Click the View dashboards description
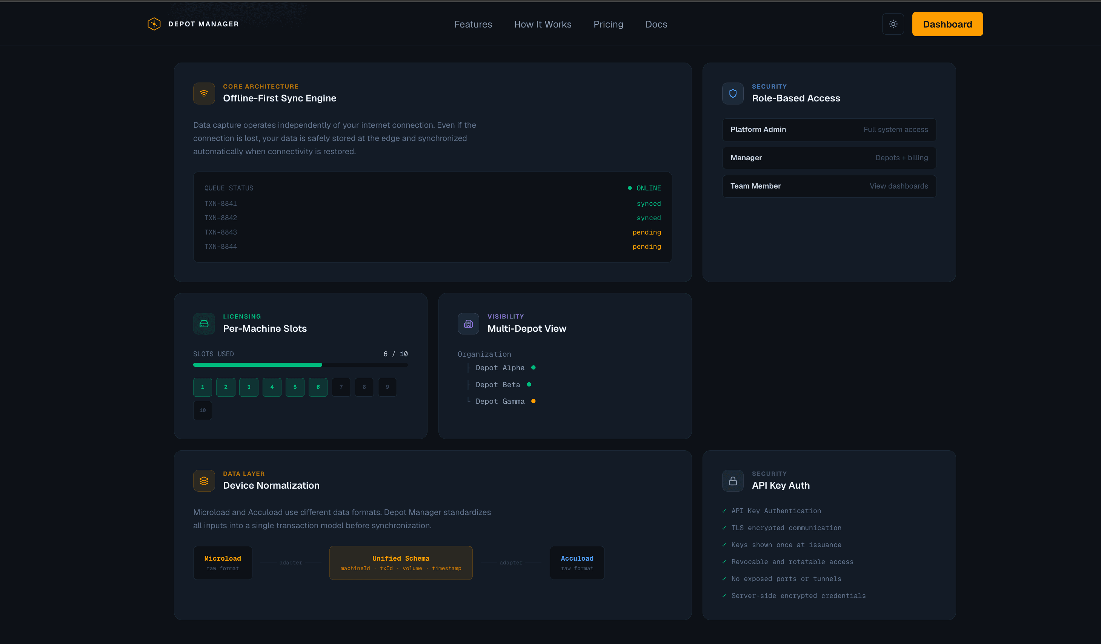Viewport: 1101px width, 644px height. 899,186
